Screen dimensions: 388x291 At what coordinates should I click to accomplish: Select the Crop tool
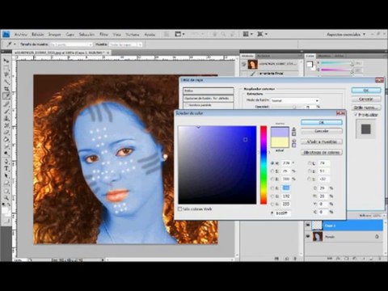coord(6,89)
